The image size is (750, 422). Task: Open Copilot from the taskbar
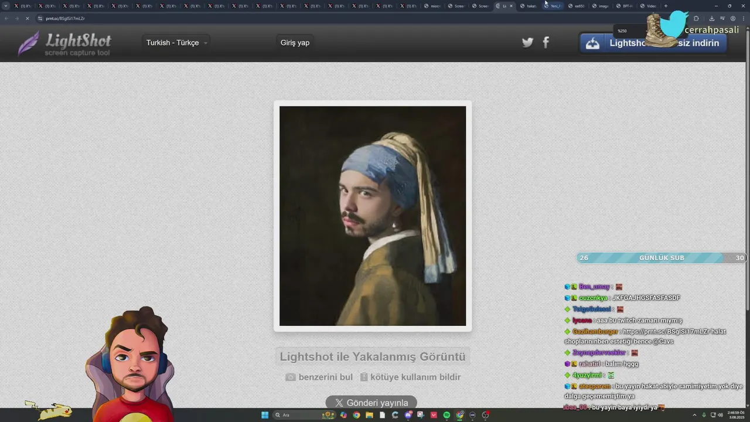click(343, 415)
